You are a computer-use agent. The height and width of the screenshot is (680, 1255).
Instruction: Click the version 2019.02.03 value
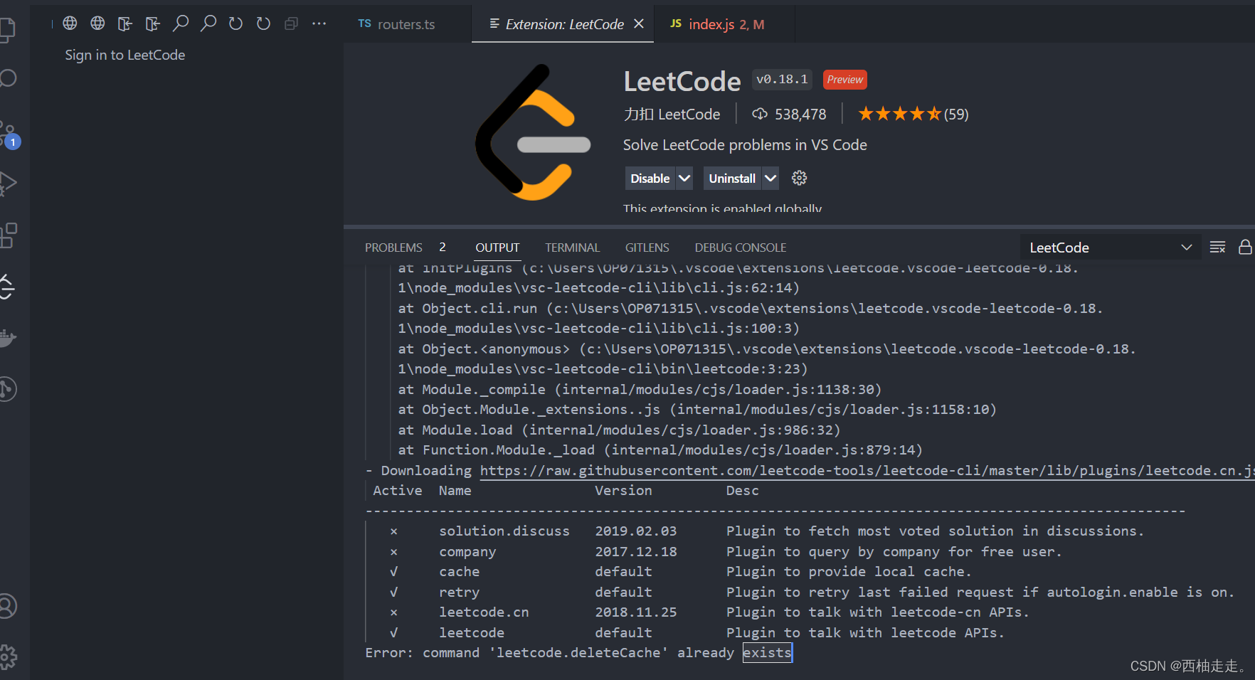pos(636,531)
